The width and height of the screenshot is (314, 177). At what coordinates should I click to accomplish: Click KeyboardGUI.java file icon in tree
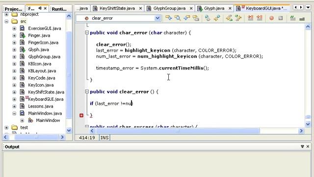[x=23, y=99]
